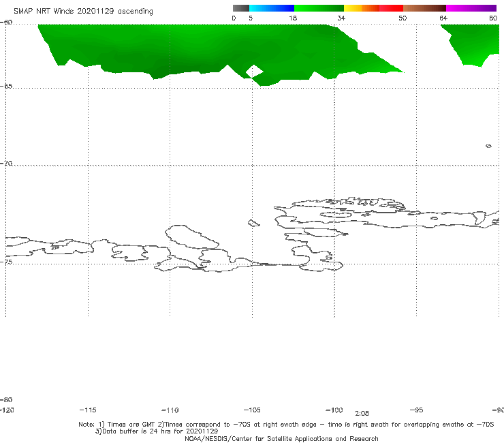Click the brown 50-64 segment of color bar
Screen dimensions: 504x443
point(424,8)
